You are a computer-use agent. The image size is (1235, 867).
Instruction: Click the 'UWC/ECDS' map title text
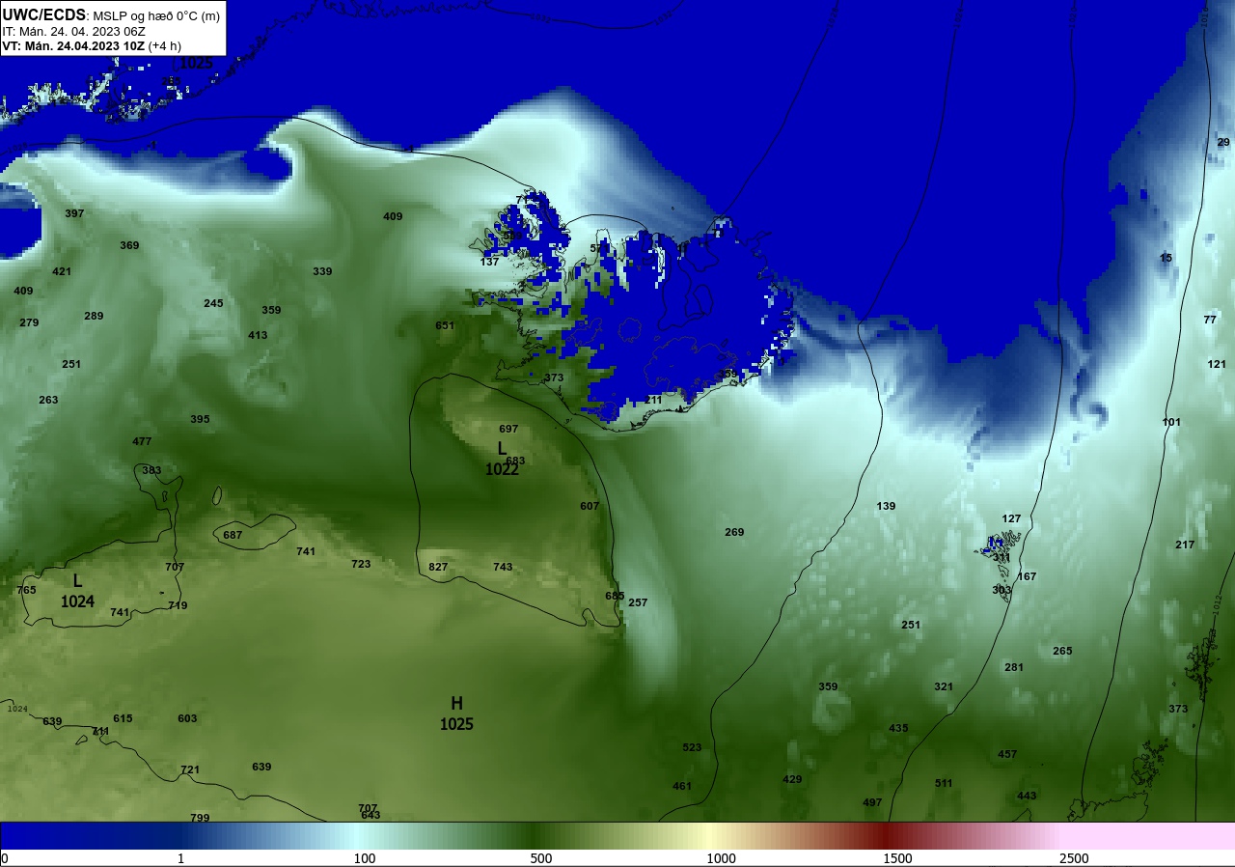click(x=43, y=14)
